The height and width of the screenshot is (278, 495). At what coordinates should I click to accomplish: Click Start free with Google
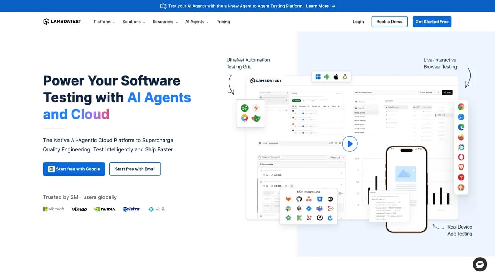pos(74,169)
